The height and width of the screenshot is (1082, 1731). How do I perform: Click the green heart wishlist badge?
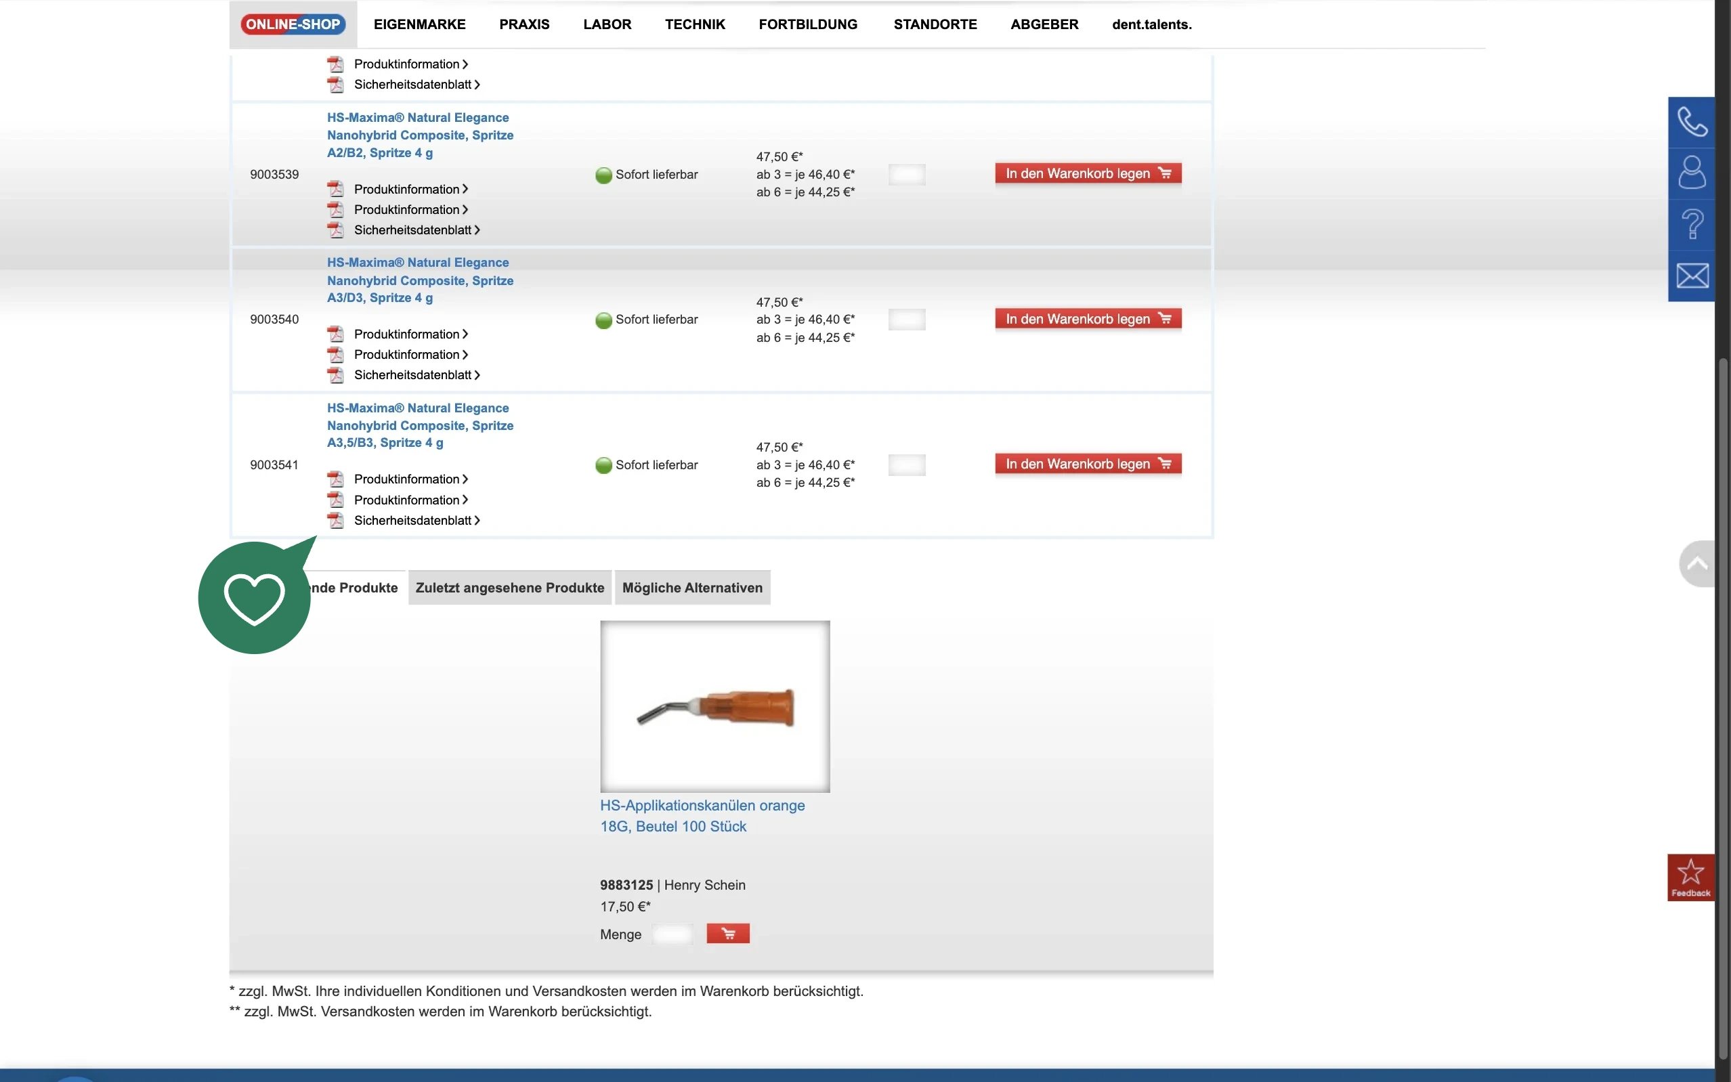[255, 597]
